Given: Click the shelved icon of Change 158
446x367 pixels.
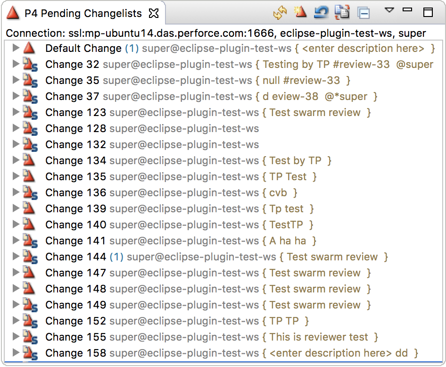Looking at the screenshot, I should click(x=30, y=353).
